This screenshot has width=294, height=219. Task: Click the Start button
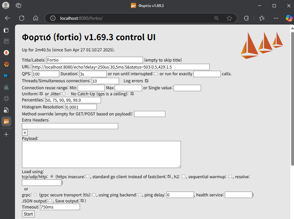pyautogui.click(x=28, y=214)
